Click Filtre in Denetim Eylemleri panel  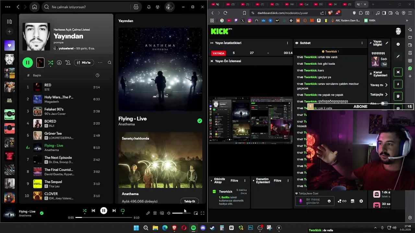coord(278,181)
